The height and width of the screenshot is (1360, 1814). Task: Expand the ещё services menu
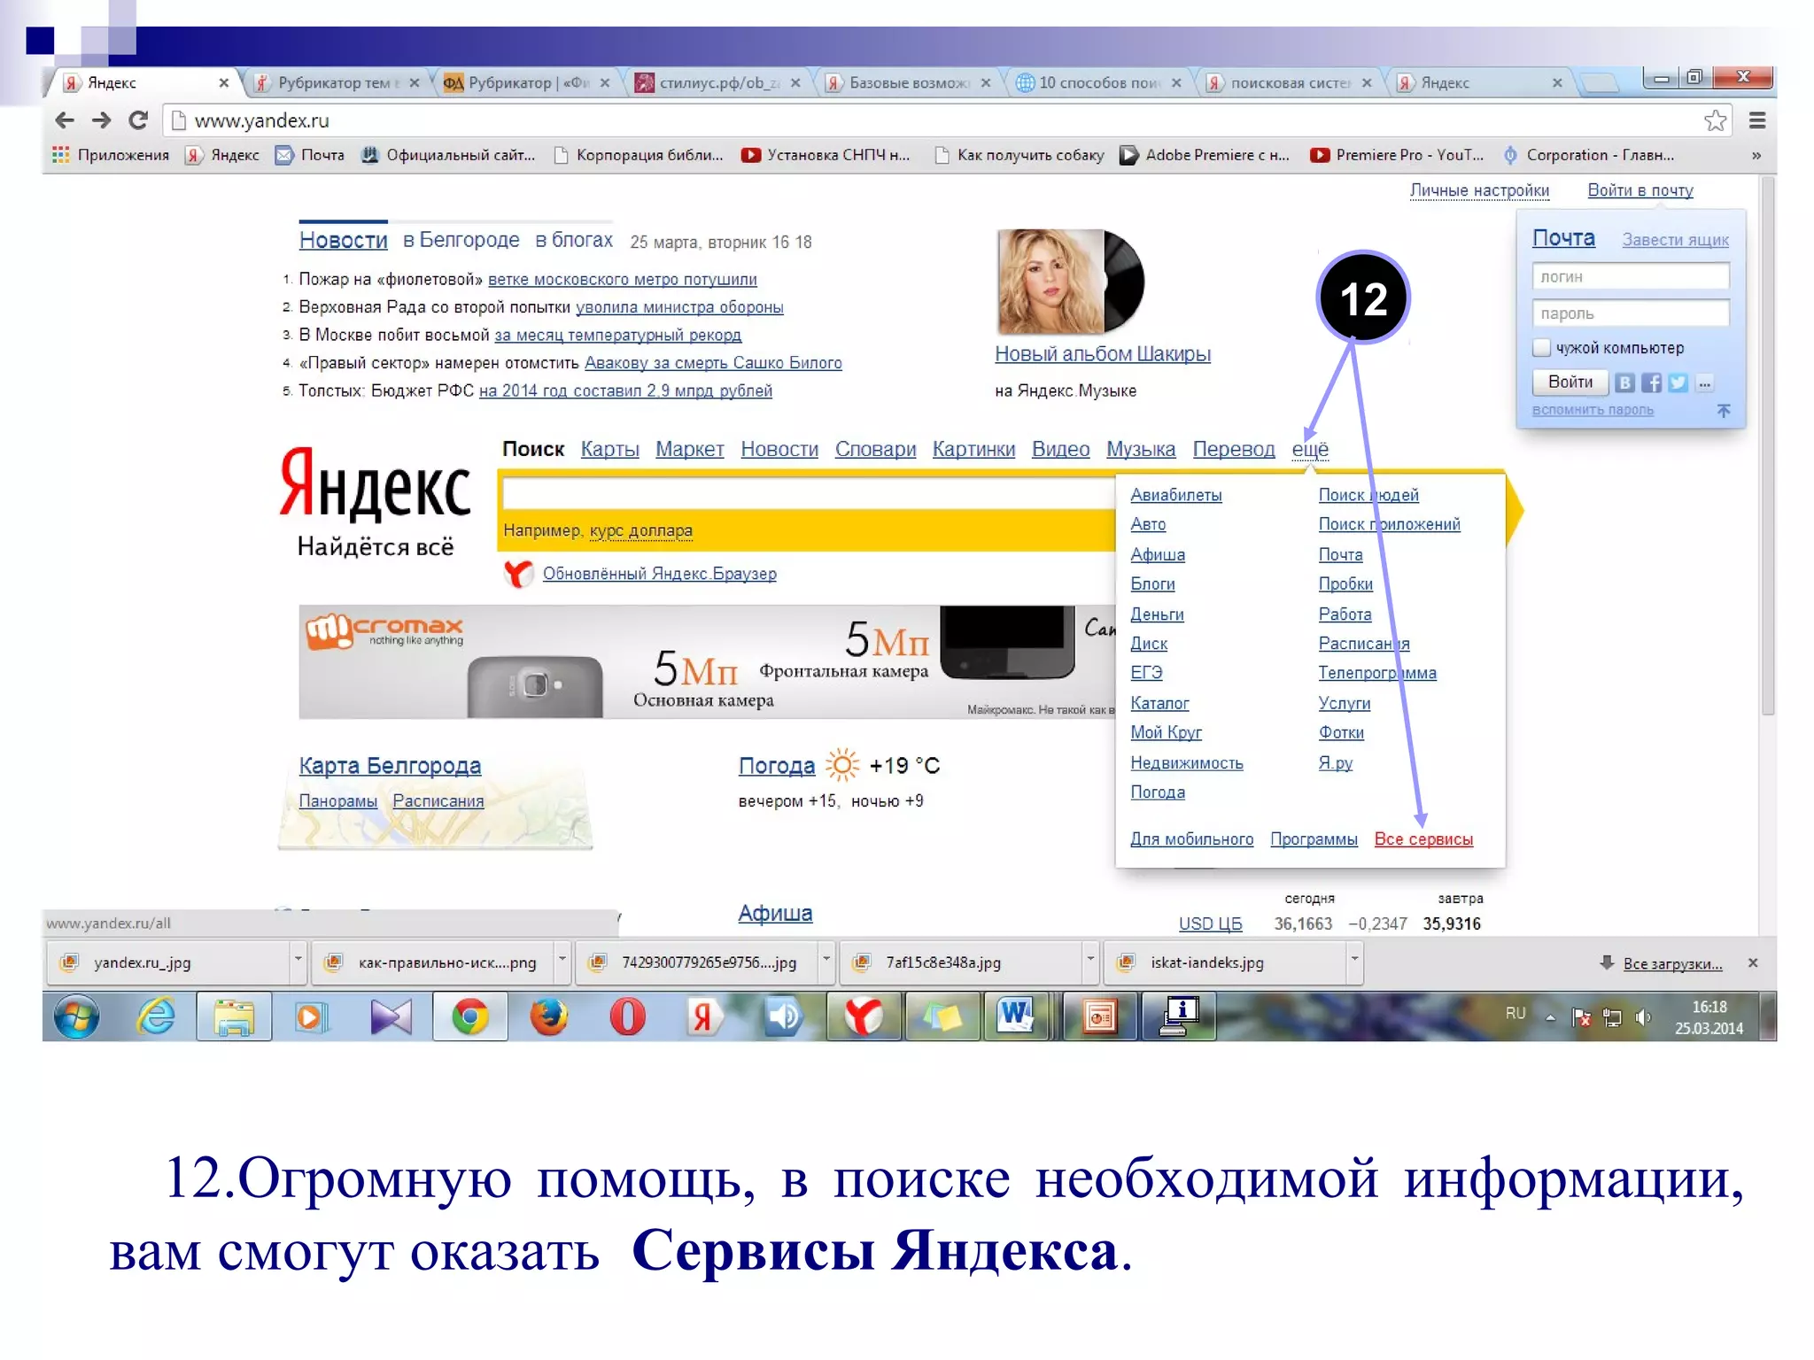(x=1310, y=449)
